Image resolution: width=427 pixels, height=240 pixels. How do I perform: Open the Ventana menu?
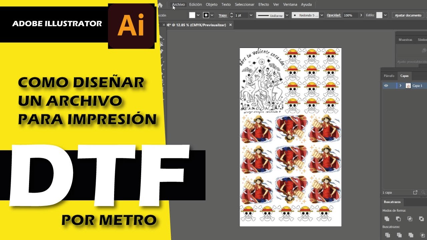click(x=290, y=5)
